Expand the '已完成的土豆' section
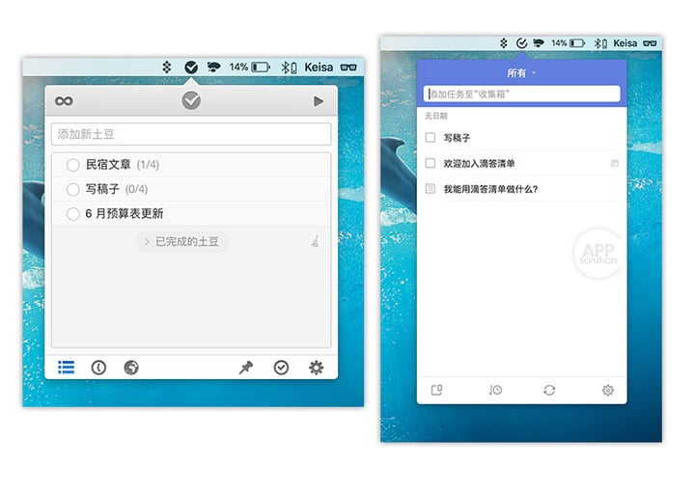 tap(181, 241)
